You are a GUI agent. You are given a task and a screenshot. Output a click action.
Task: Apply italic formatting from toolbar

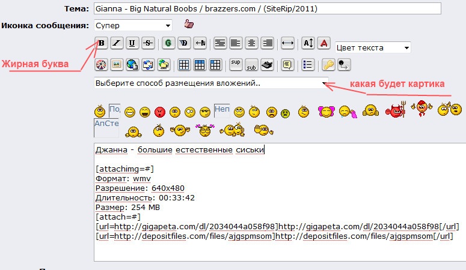(x=117, y=43)
